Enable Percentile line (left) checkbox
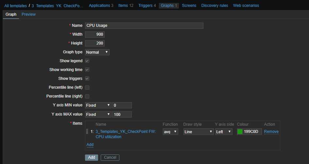Viewport: 309px width, 164px height. pos(87,87)
